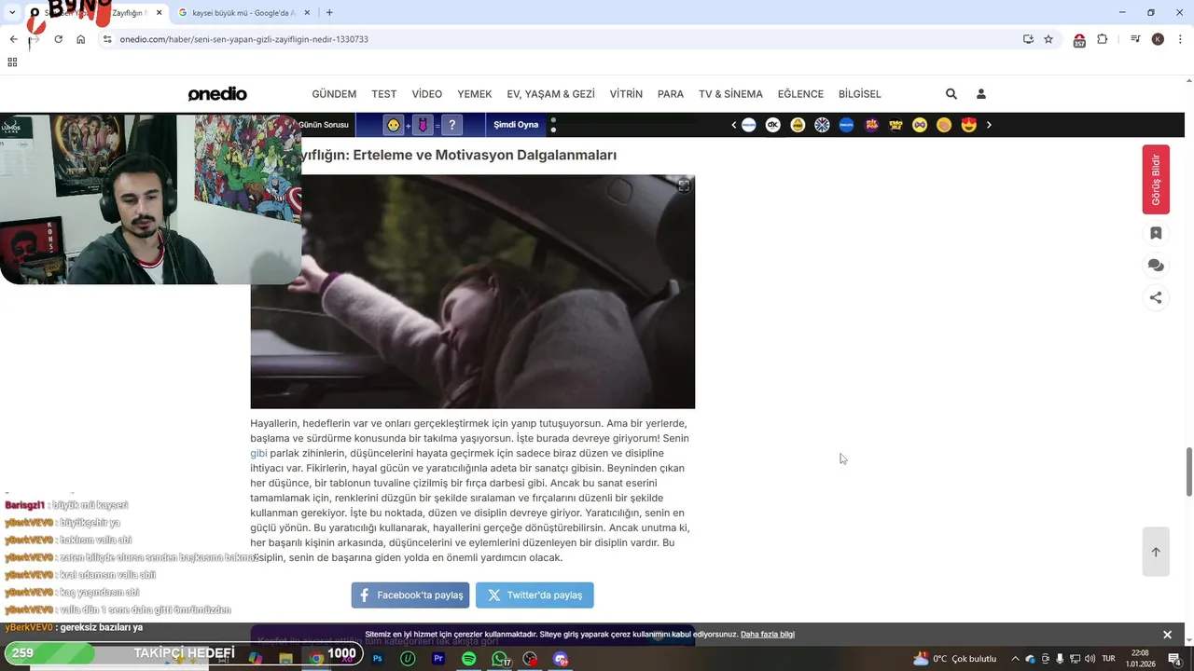Screen dimensions: 1194x671
Task: Click the Facebook'ta paylaş button
Action: click(x=410, y=595)
